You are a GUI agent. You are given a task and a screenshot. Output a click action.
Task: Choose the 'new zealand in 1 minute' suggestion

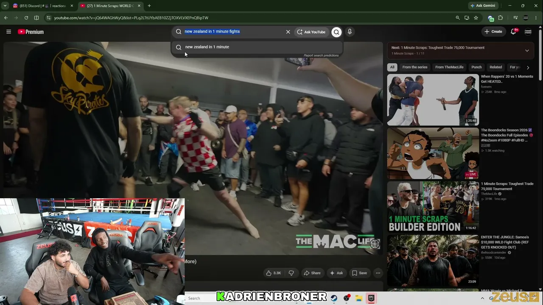[257, 47]
